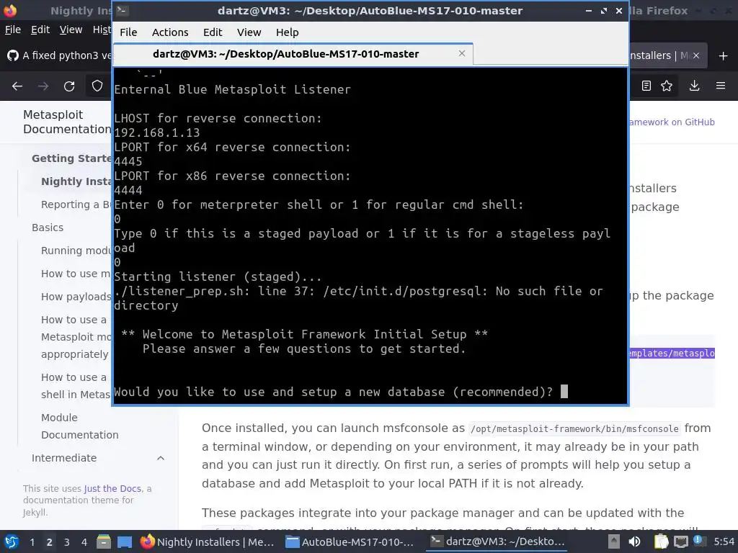Screen dimensions: 738x553
Task: Switch to Nightly Installers Firefox taskbar item
Action: 208,541
